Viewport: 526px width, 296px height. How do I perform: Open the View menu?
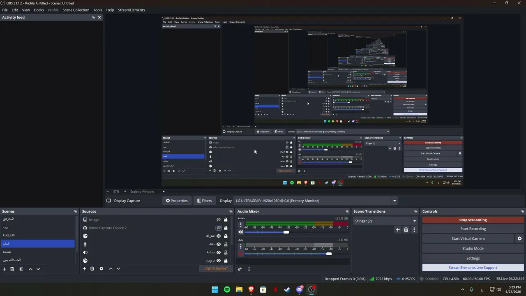[x=26, y=10]
